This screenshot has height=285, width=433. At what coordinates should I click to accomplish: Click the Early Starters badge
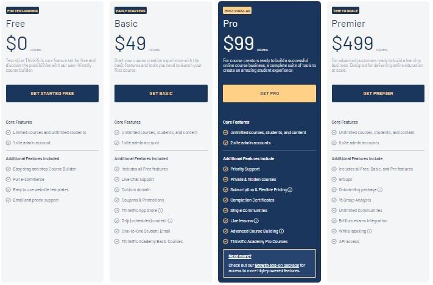(130, 11)
